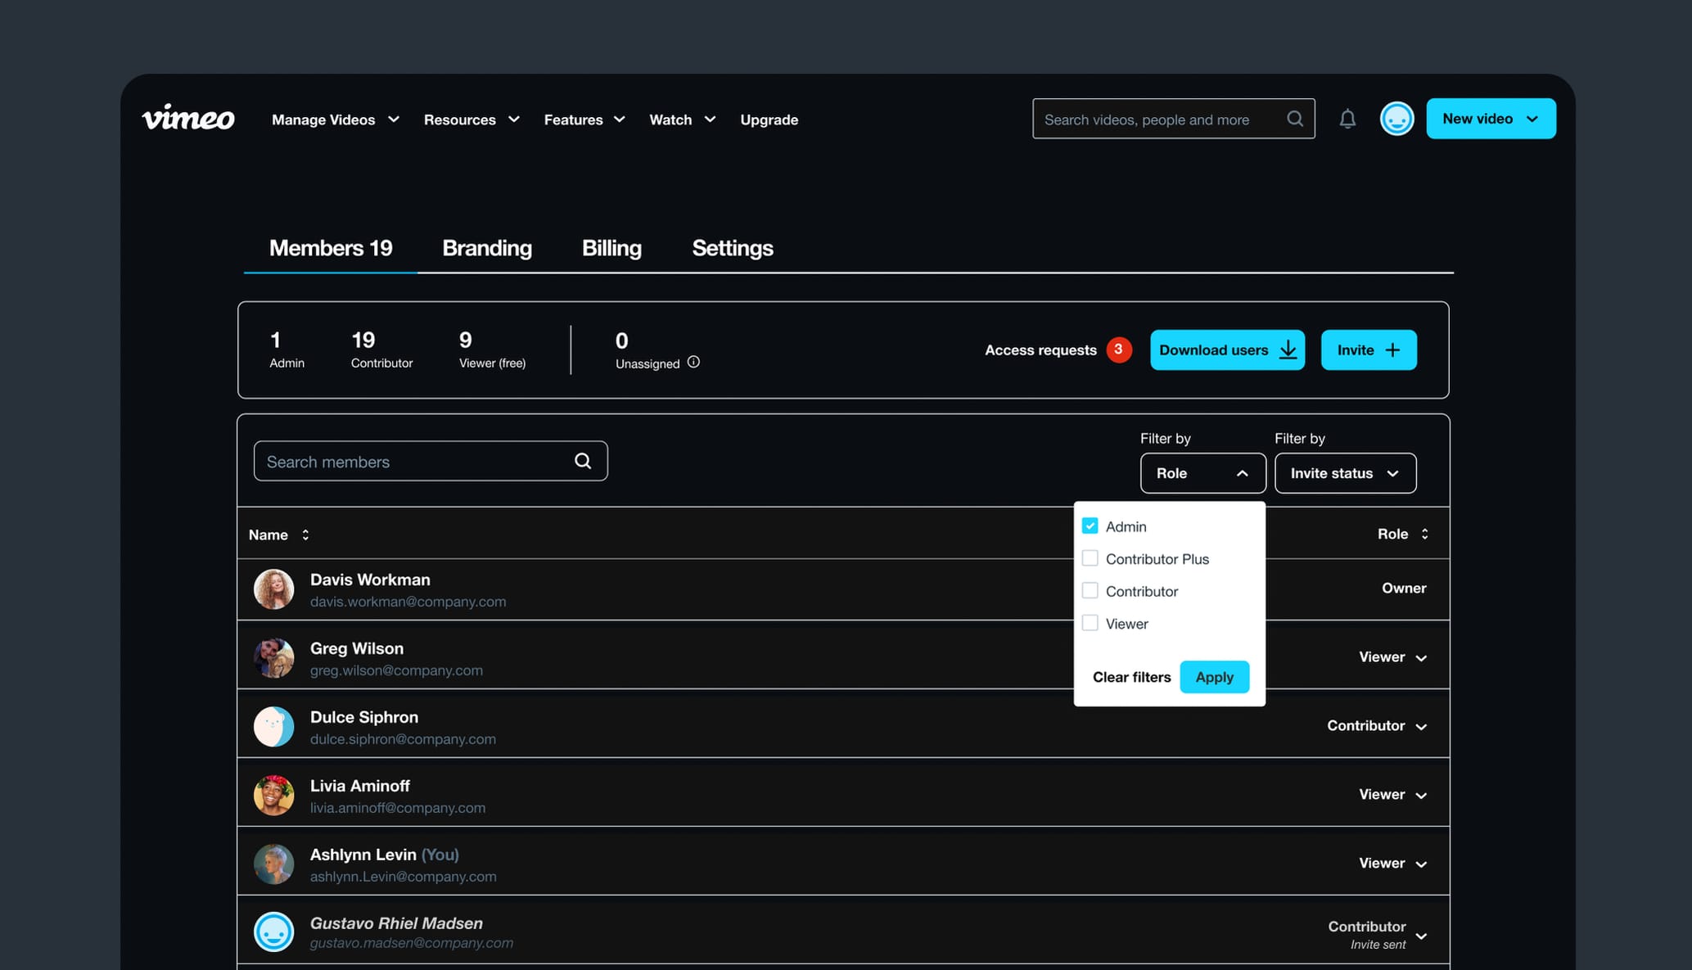Screen dimensions: 1692x970
Task: Click the name Gustavo Rhiel Madsen
Action: [396, 923]
